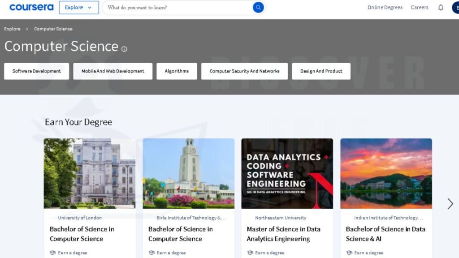
Task: Click the blue search magnifier button
Action: click(x=258, y=7)
